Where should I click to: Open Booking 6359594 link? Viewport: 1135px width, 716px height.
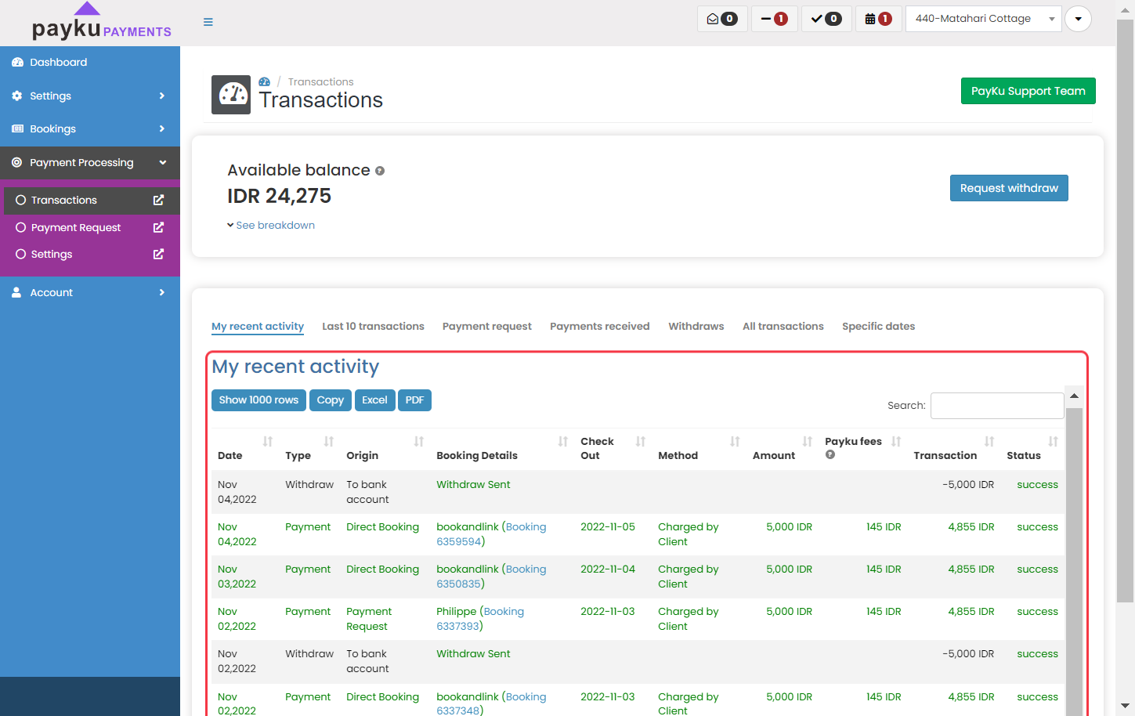pos(491,534)
